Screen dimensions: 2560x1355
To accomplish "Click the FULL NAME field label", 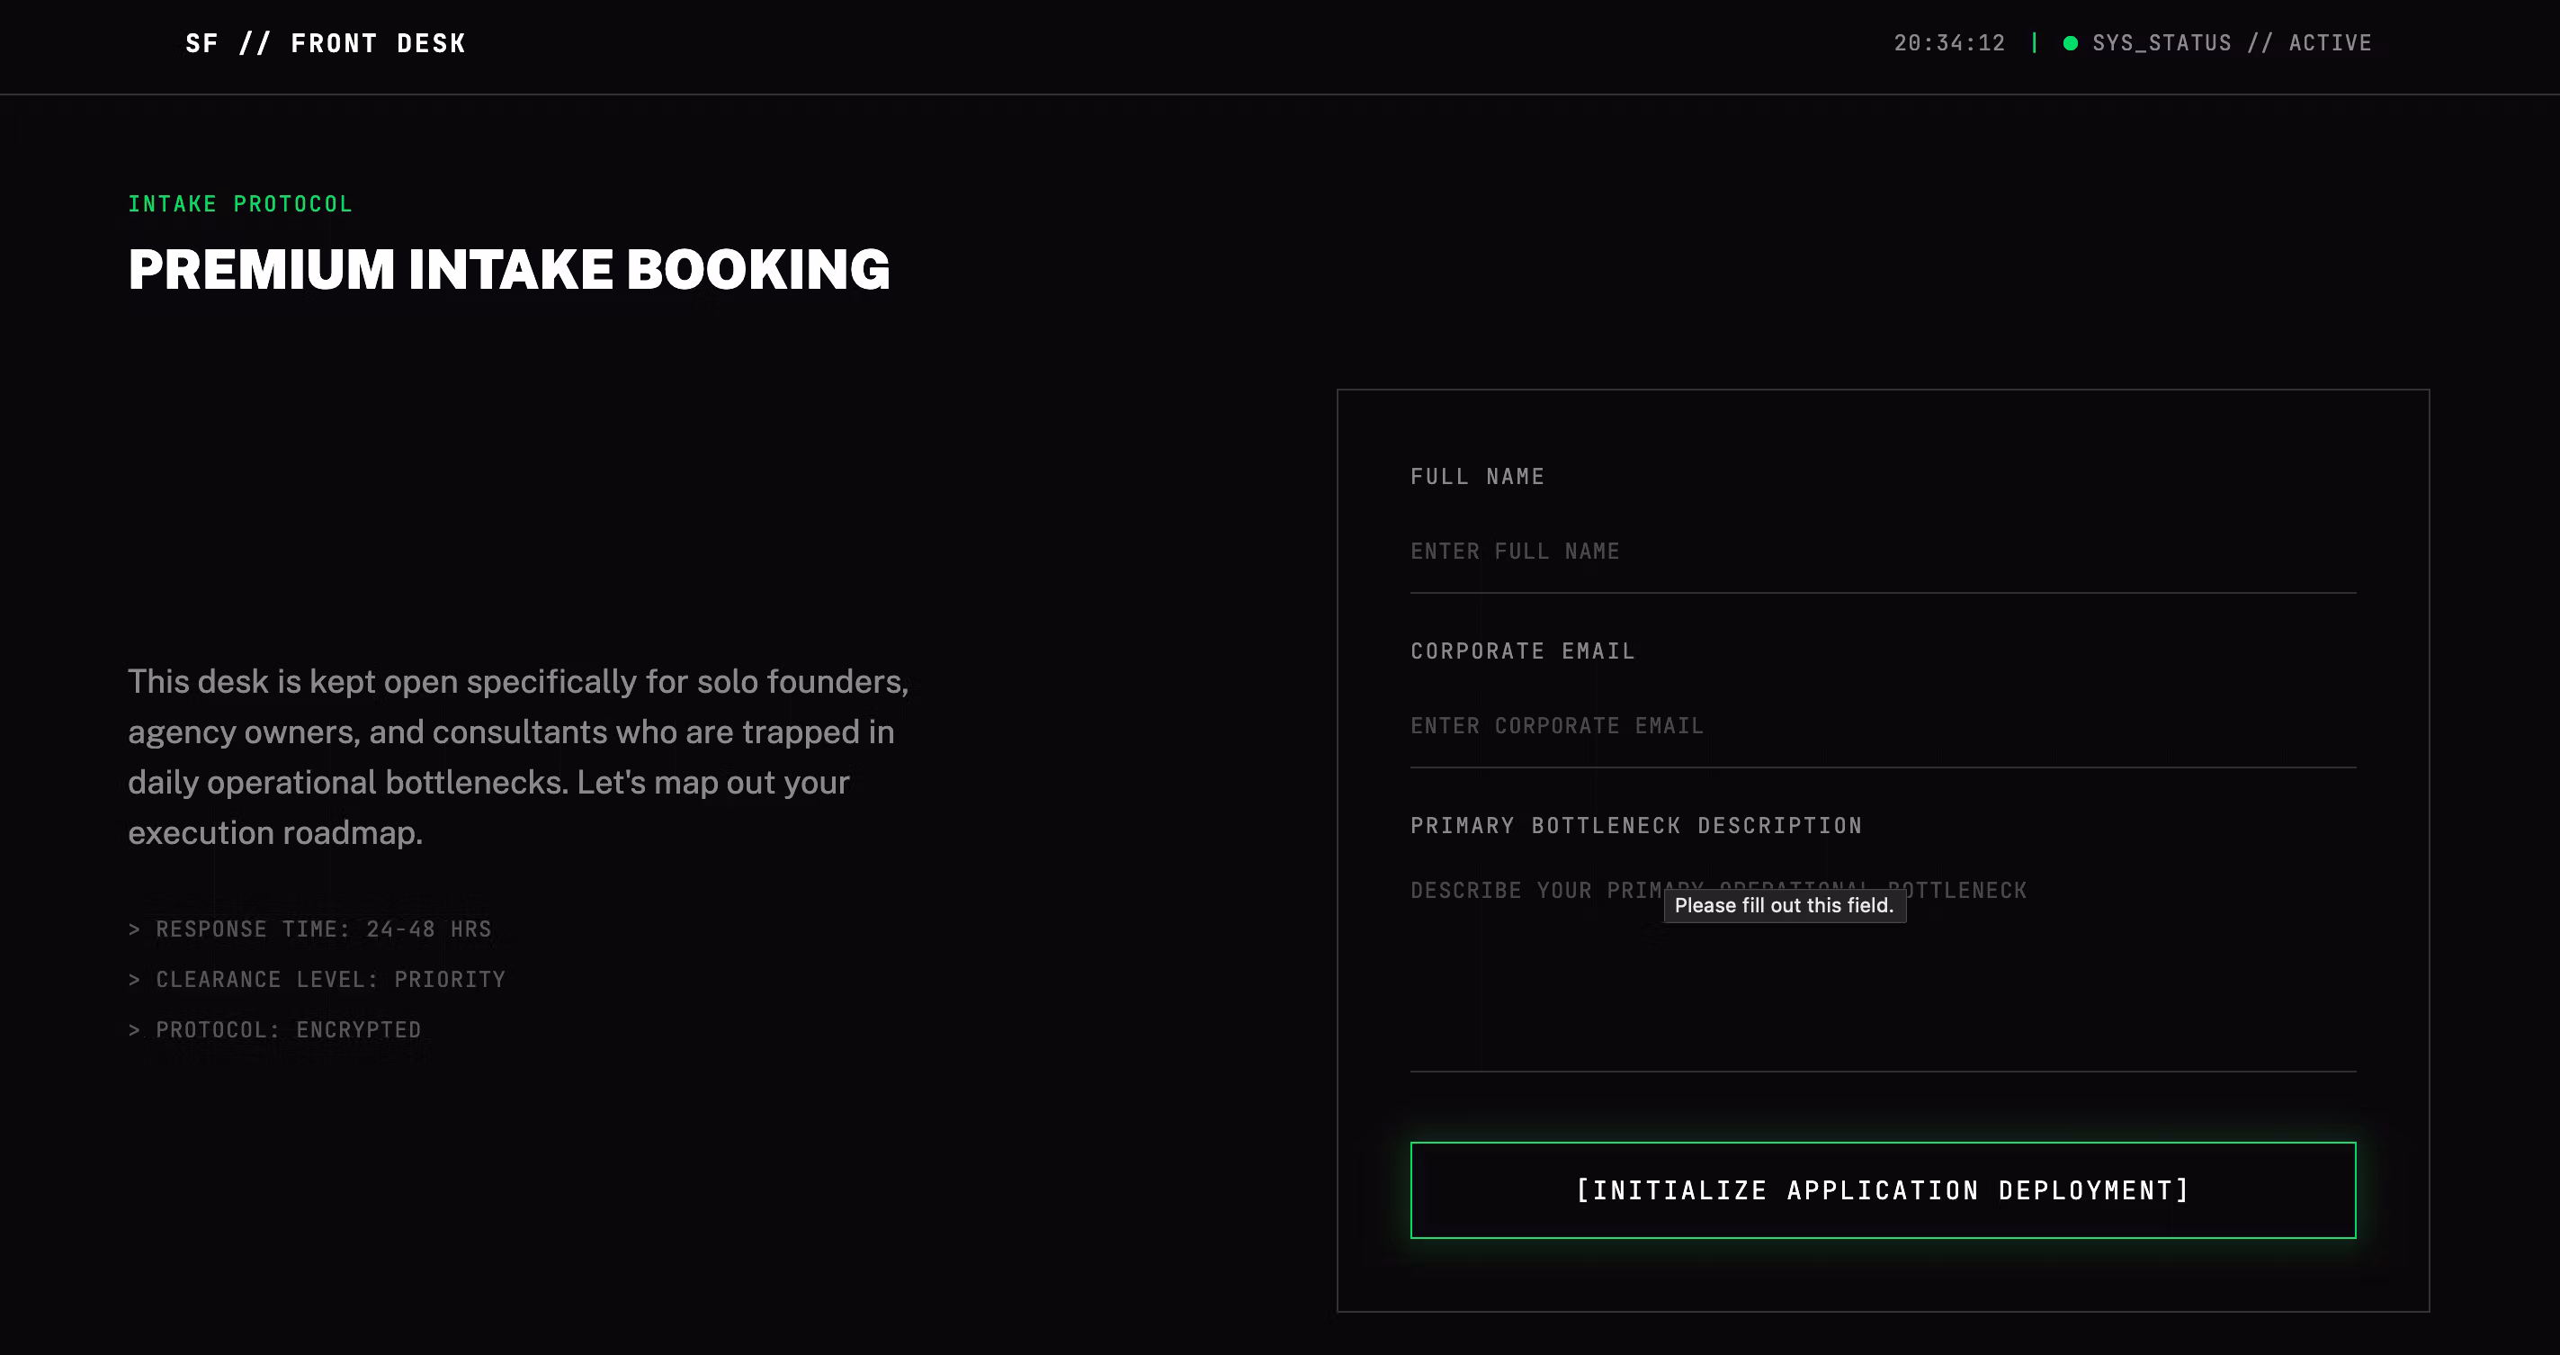I will click(1477, 477).
